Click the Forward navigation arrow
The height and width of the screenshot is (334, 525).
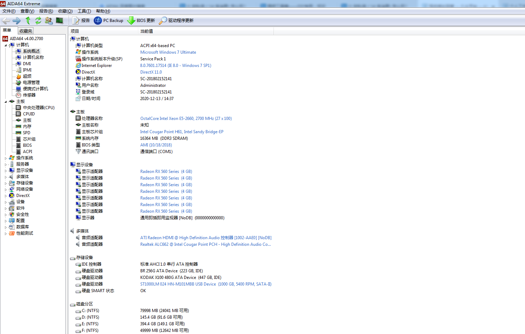(x=16, y=21)
